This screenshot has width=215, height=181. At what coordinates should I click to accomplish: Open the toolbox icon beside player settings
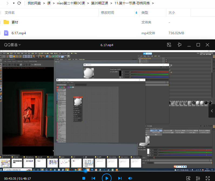tap(189, 178)
